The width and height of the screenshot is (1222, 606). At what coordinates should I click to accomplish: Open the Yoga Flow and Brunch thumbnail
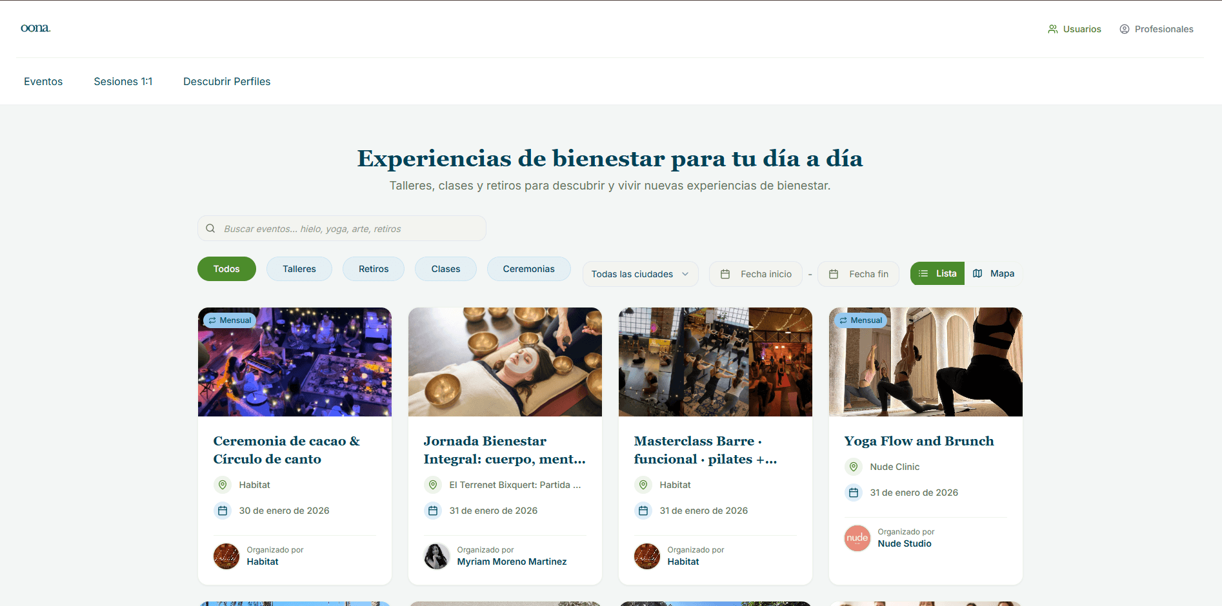point(926,362)
